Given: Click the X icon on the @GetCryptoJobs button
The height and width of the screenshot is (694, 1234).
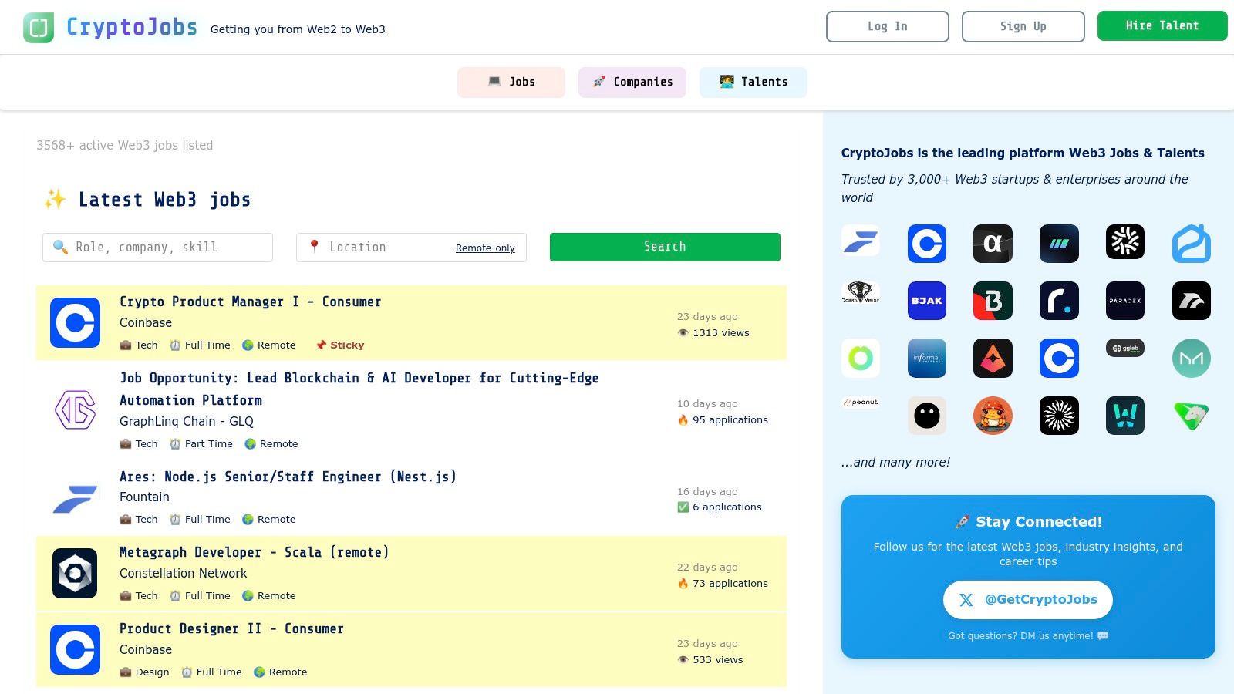Looking at the screenshot, I should [x=966, y=599].
